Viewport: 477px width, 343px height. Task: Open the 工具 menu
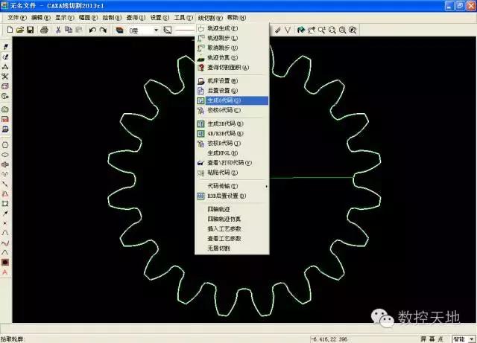click(x=183, y=18)
